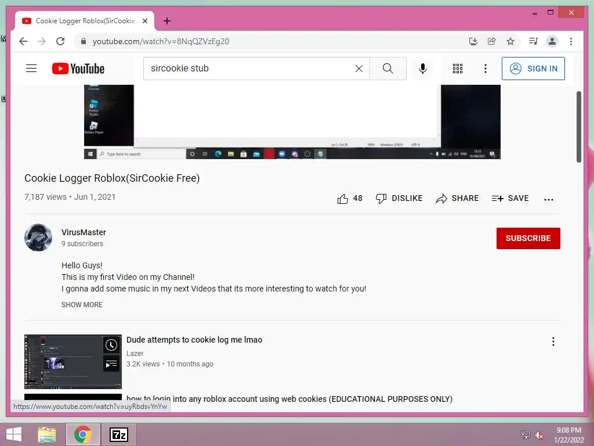The height and width of the screenshot is (446, 594).
Task: Open options for the Lazer video
Action: point(553,341)
